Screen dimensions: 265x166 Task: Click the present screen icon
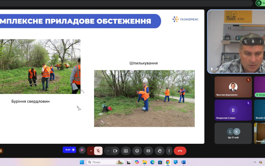[x=126, y=151]
